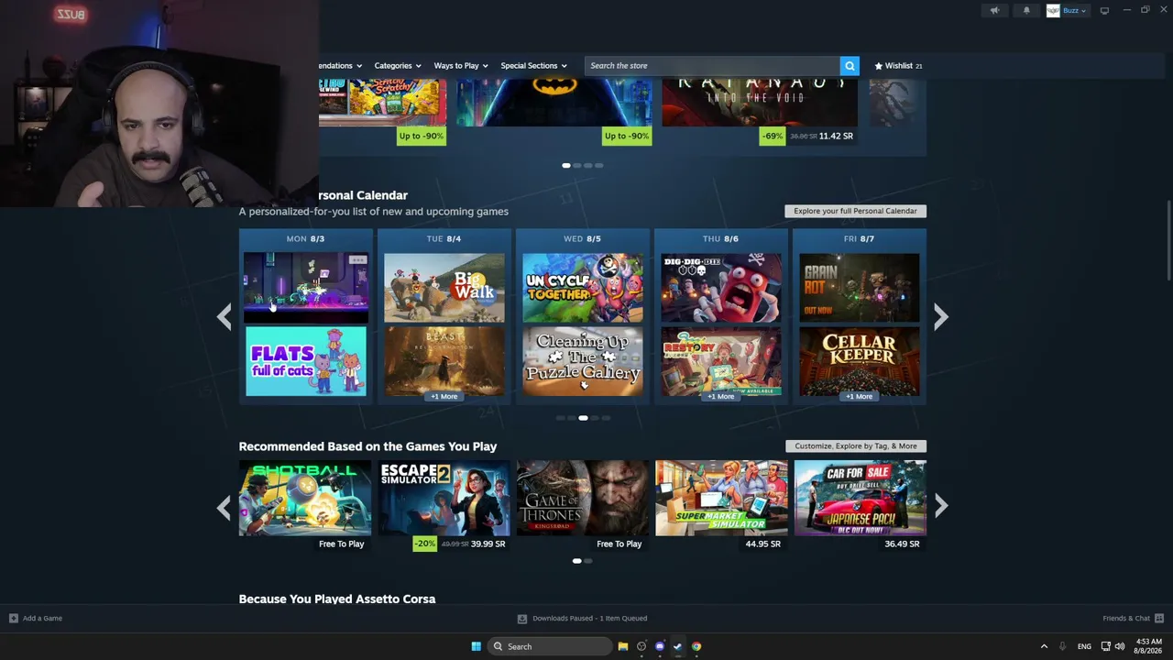Open the OBS Studio taskbar icon
The width and height of the screenshot is (1173, 660).
pos(641,646)
